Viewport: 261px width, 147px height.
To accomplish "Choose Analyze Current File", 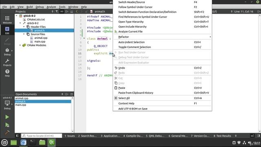I will [162, 31].
